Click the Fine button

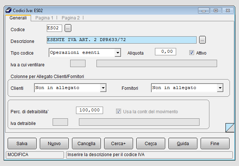pyautogui.click(x=215, y=143)
